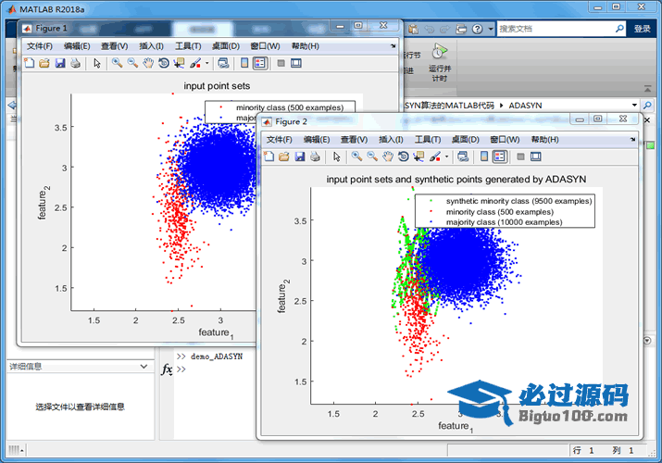The width and height of the screenshot is (662, 463).
Task: Select Data Cursor tool in Figure 1
Action: (x=179, y=63)
